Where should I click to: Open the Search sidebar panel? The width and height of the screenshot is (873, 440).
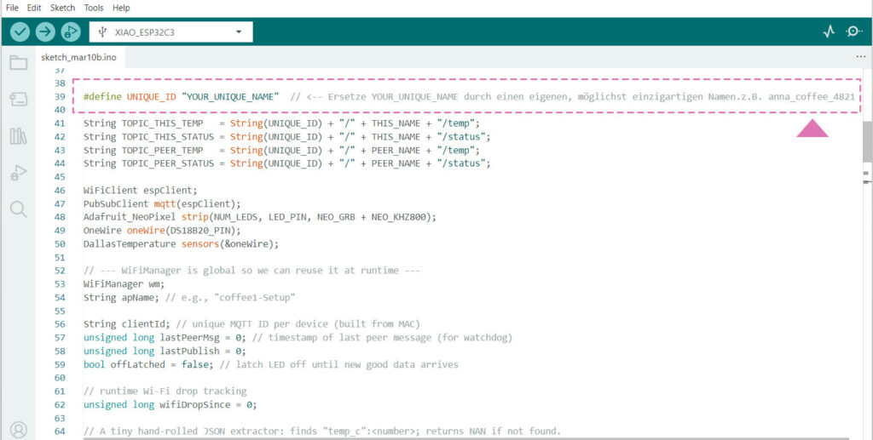click(x=18, y=209)
